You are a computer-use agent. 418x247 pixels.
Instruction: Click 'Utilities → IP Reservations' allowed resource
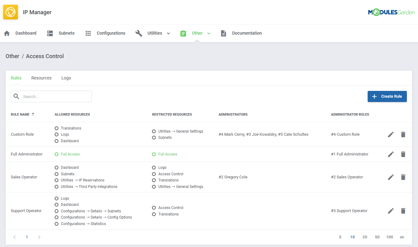pos(82,180)
